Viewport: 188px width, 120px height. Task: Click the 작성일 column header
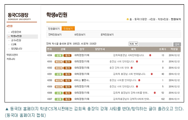(x=174, y=49)
